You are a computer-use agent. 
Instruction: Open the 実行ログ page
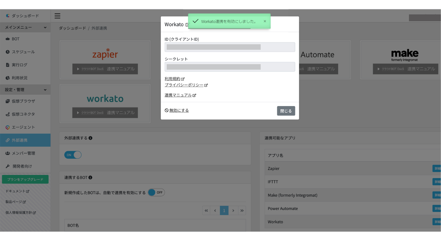tap(25, 65)
